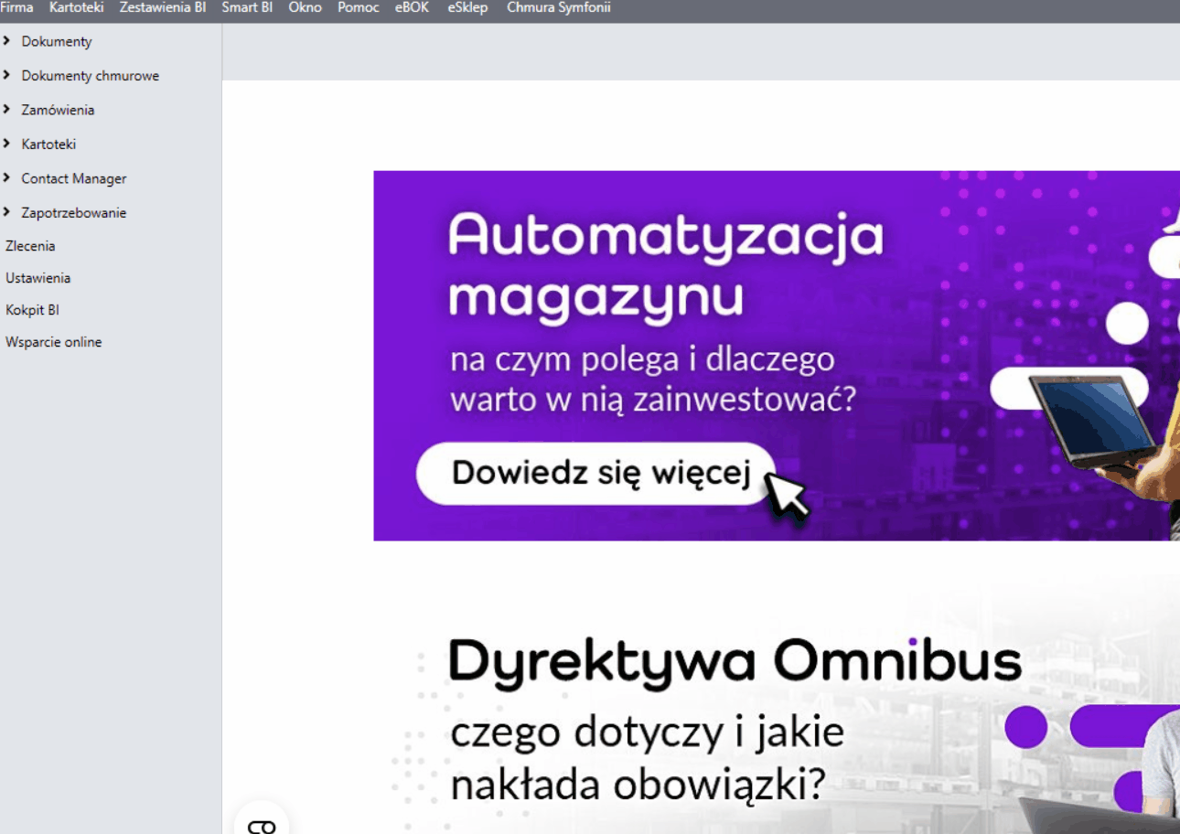
Task: Open the Kartoteki menu
Action: click(x=76, y=7)
